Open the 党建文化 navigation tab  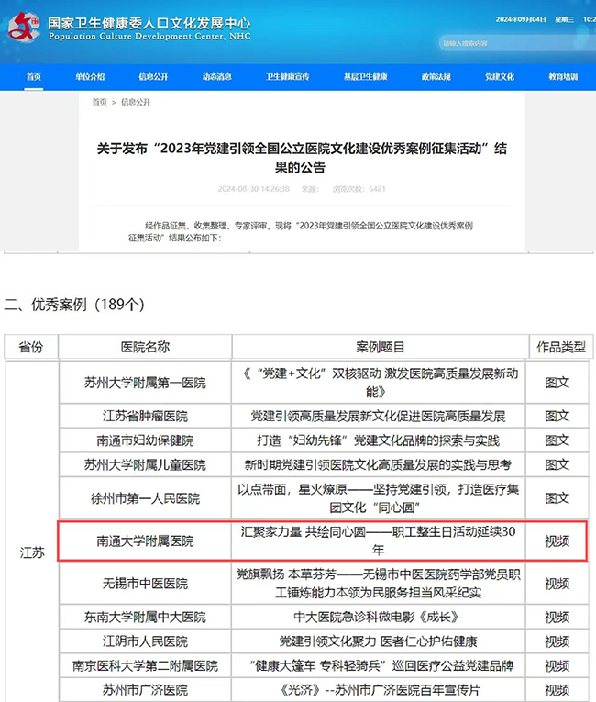click(500, 76)
